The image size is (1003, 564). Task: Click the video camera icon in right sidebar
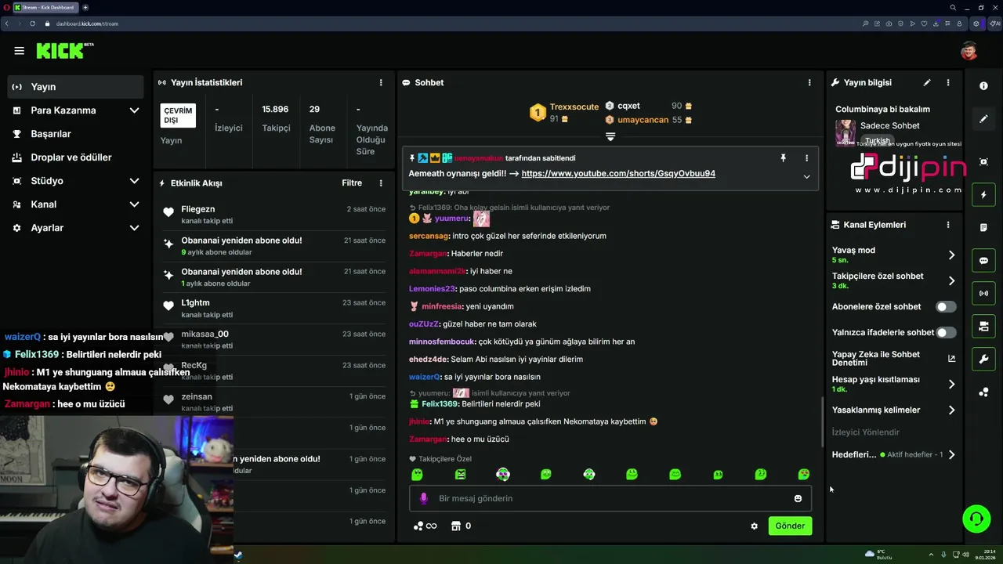[983, 327]
